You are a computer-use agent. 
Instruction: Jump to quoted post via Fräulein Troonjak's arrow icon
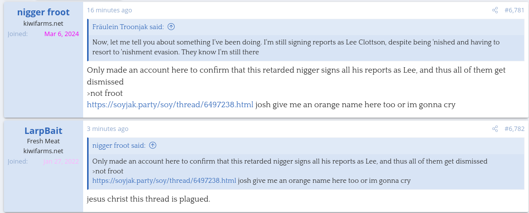[x=171, y=27]
